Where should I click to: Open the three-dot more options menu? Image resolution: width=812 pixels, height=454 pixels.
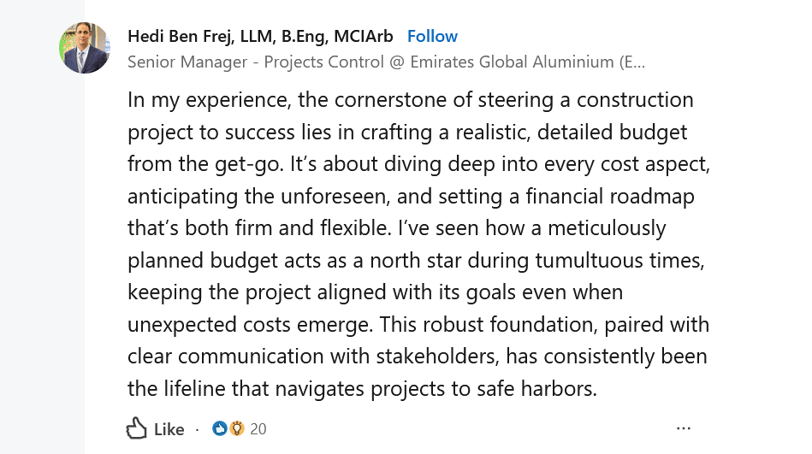[x=683, y=428]
